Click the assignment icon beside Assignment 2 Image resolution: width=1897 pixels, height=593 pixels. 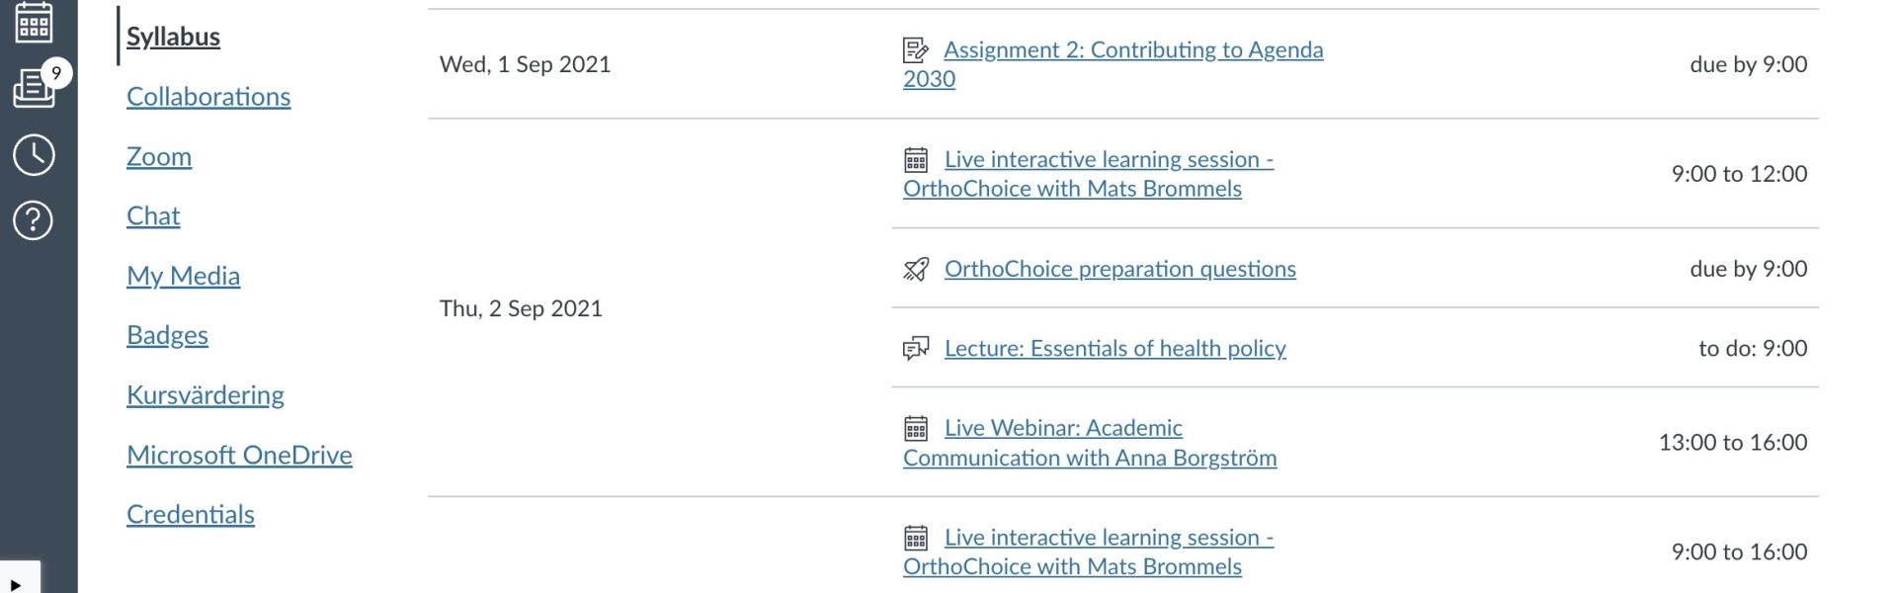tap(916, 49)
